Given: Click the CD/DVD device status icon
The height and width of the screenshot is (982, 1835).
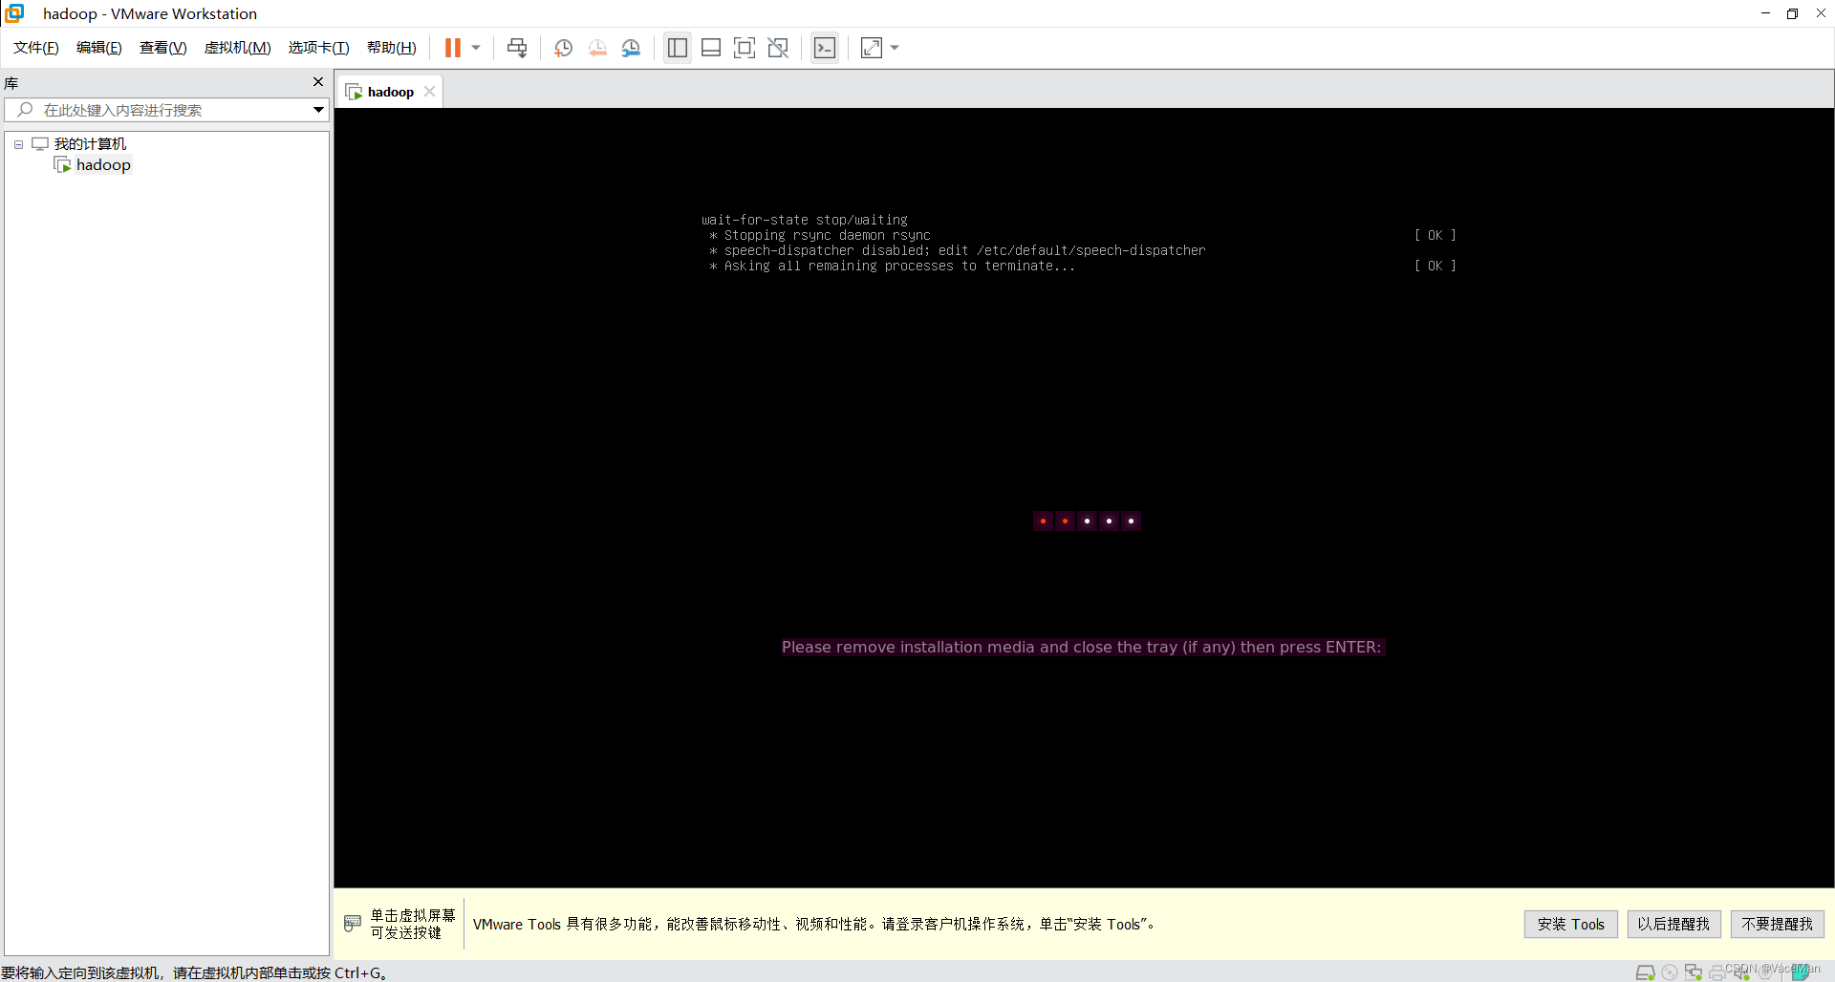Looking at the screenshot, I should (x=1670, y=972).
